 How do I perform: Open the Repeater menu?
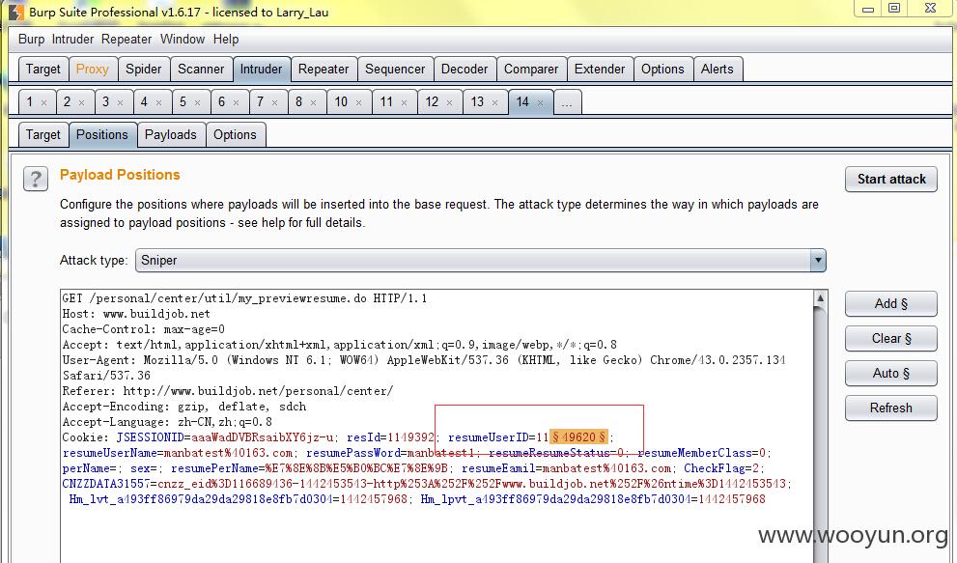click(x=127, y=39)
